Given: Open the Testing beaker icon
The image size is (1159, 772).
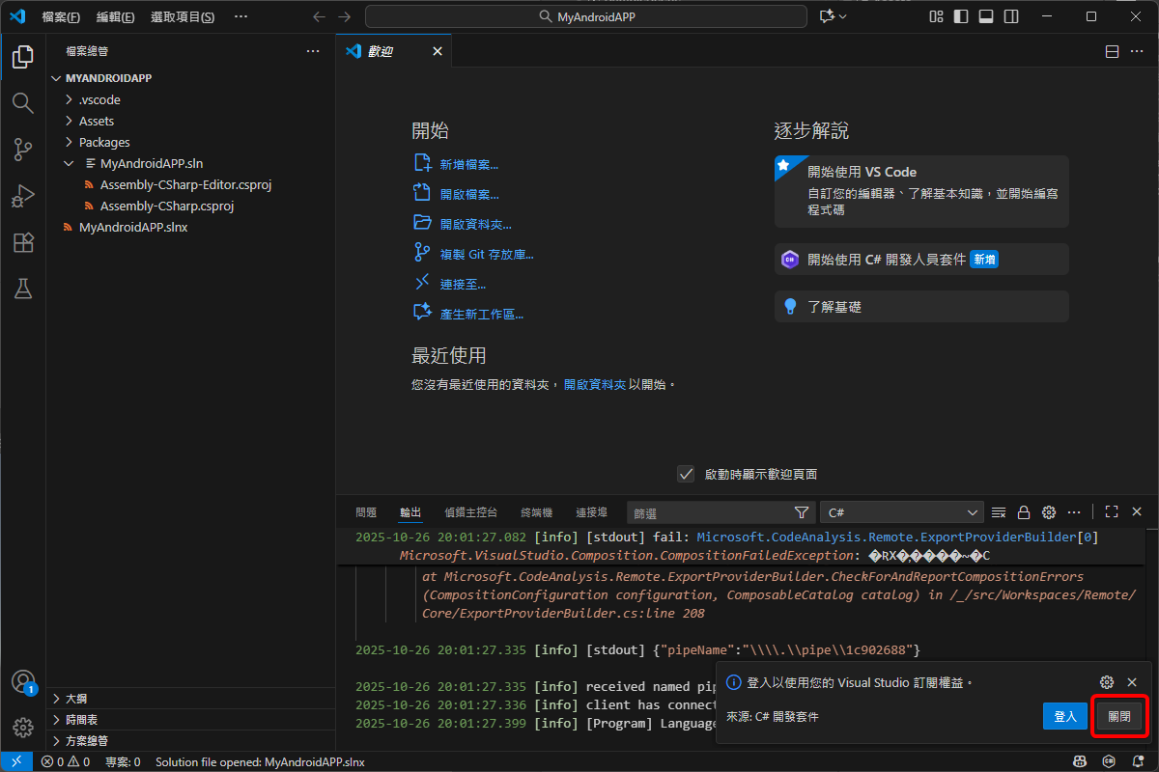Looking at the screenshot, I should [22, 289].
